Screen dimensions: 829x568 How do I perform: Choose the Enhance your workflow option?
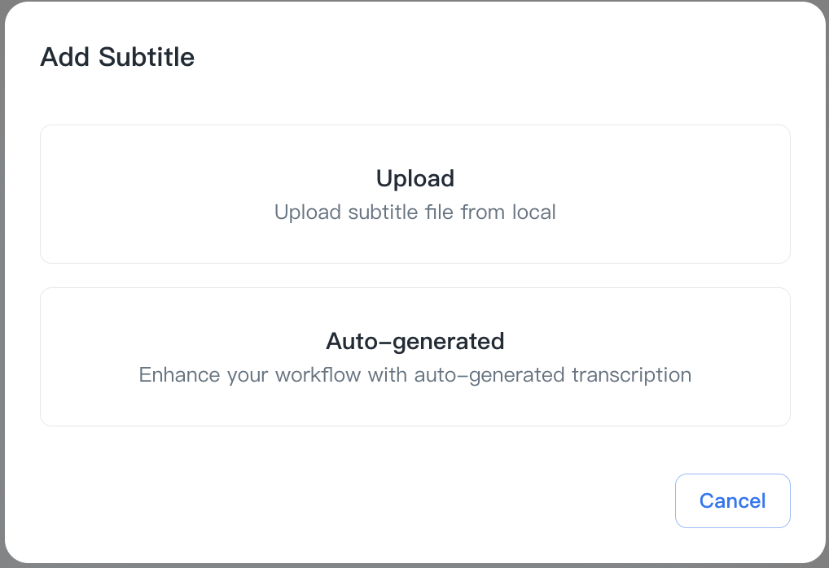(414, 357)
